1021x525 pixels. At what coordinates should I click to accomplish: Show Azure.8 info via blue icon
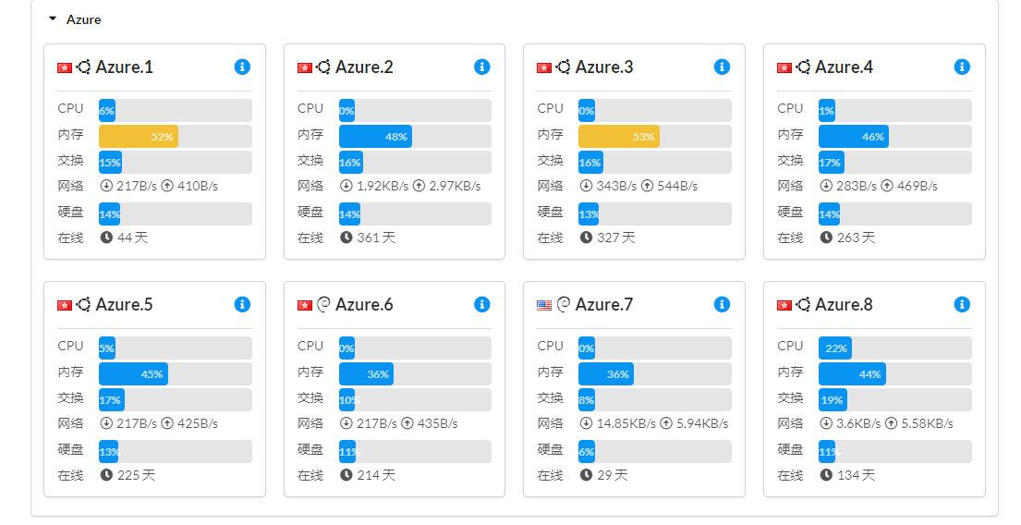click(962, 304)
